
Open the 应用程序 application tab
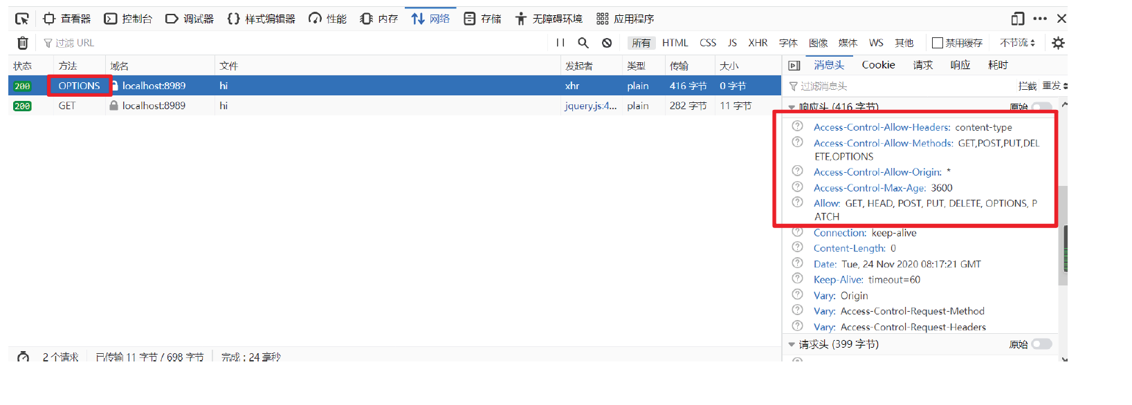626,19
